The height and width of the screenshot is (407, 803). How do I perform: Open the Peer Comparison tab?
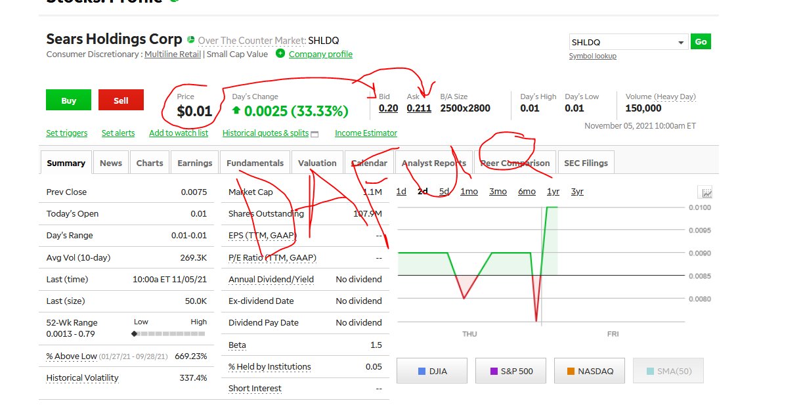515,163
